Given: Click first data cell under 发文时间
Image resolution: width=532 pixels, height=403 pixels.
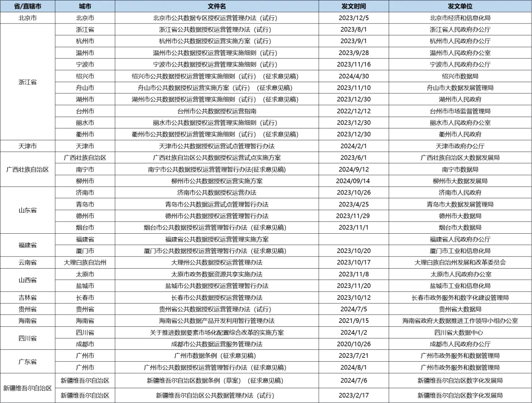Looking at the screenshot, I should pyautogui.click(x=354, y=16).
